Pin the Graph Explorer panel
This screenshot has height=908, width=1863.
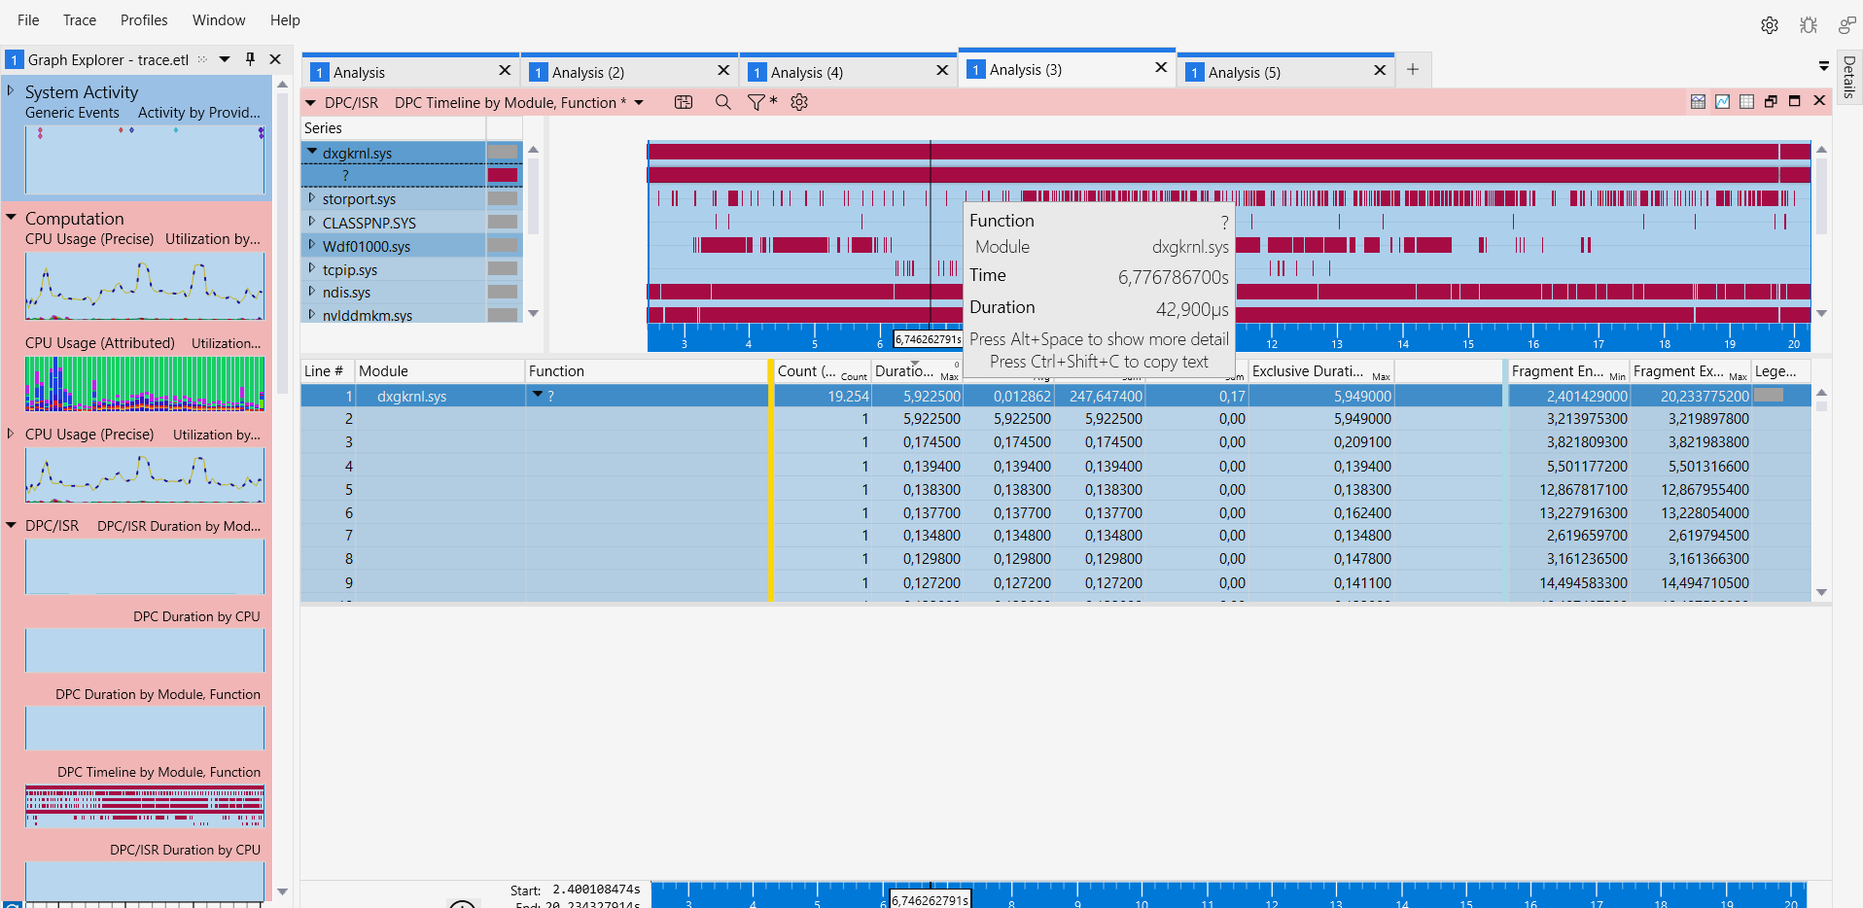pyautogui.click(x=250, y=59)
